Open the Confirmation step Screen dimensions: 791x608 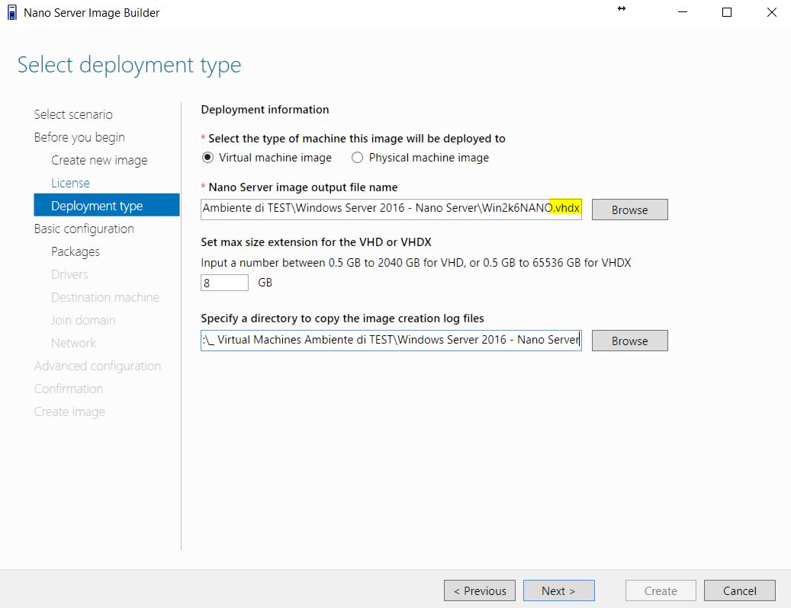(68, 389)
